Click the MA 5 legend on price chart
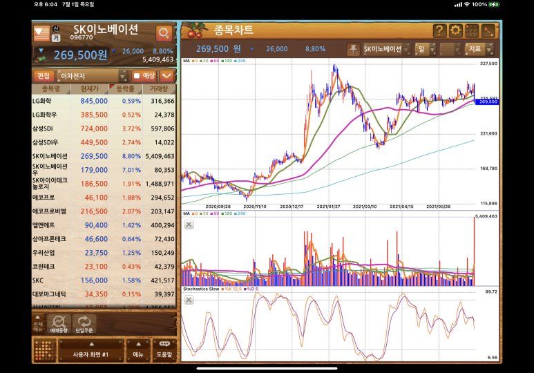This screenshot has height=373, width=534. point(195,61)
